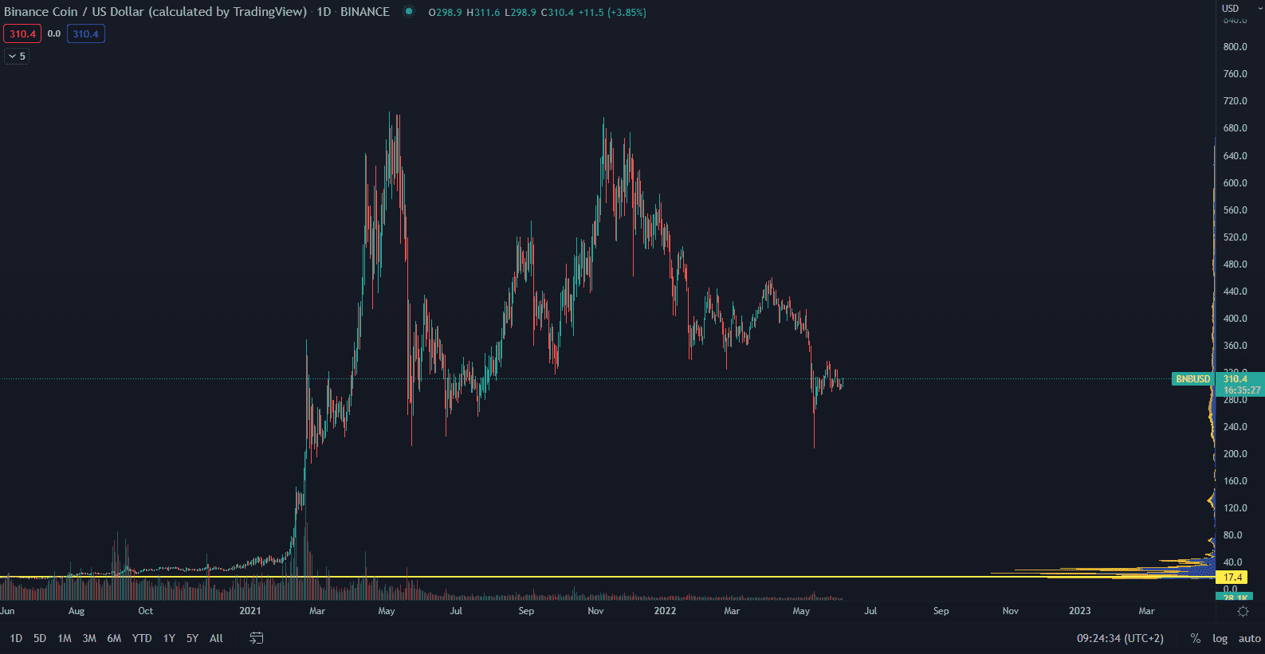Open the USD currency dropdown
This screenshot has height=654, width=1265.
[1240, 8]
